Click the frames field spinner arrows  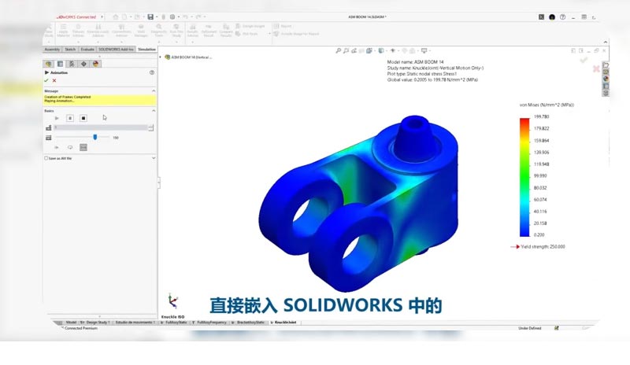(151, 127)
